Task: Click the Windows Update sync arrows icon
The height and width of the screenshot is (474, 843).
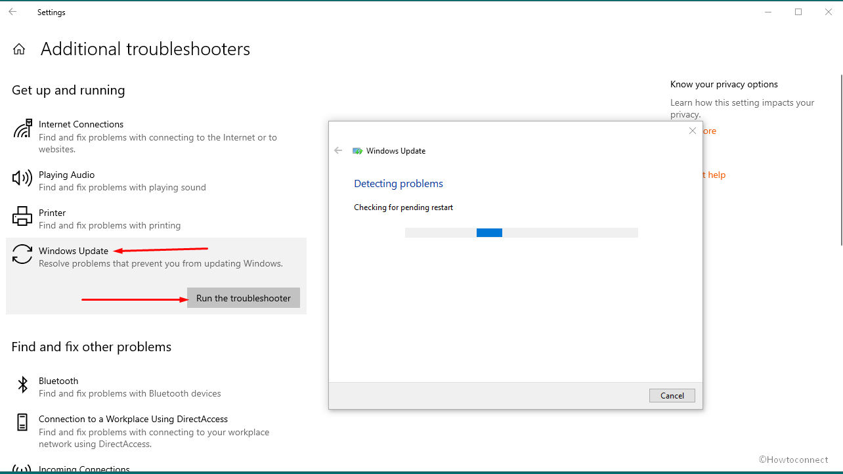Action: [22, 254]
